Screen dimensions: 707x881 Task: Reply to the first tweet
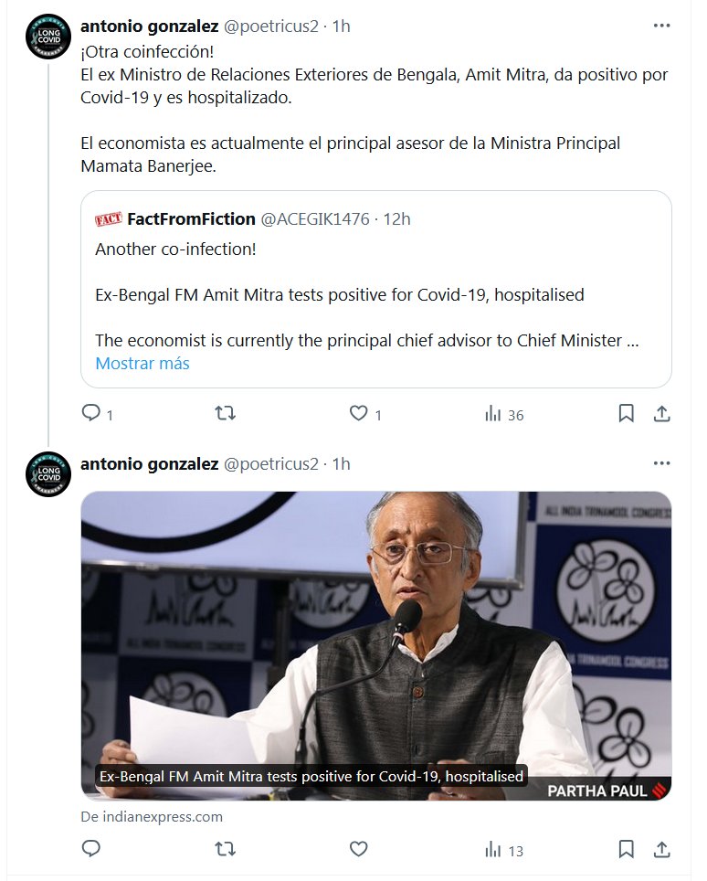point(91,414)
